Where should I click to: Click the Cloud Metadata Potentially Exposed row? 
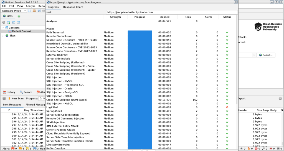pos(141,134)
